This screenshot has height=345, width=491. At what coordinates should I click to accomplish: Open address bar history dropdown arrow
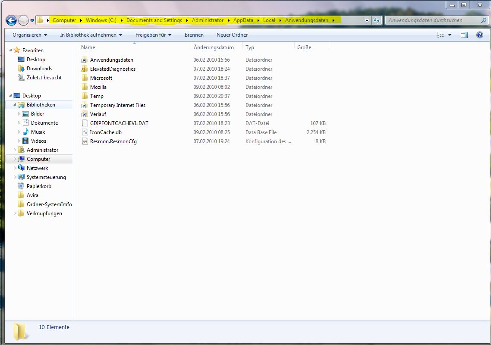click(367, 20)
